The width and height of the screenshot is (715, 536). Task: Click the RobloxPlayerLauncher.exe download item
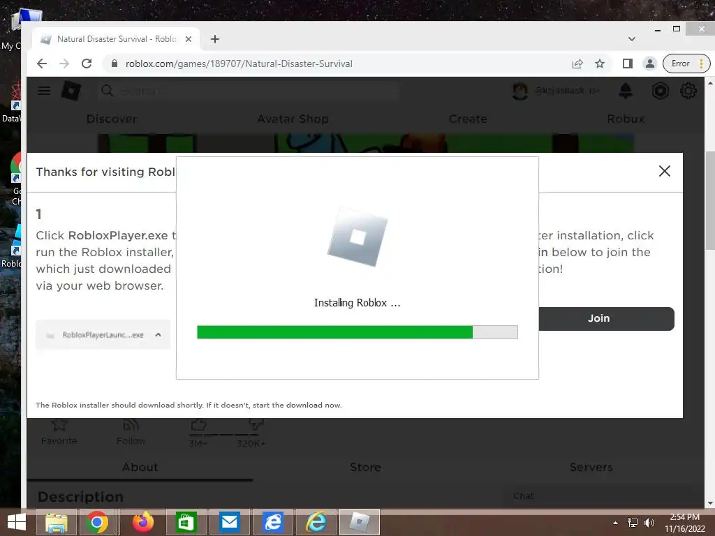tap(103, 335)
